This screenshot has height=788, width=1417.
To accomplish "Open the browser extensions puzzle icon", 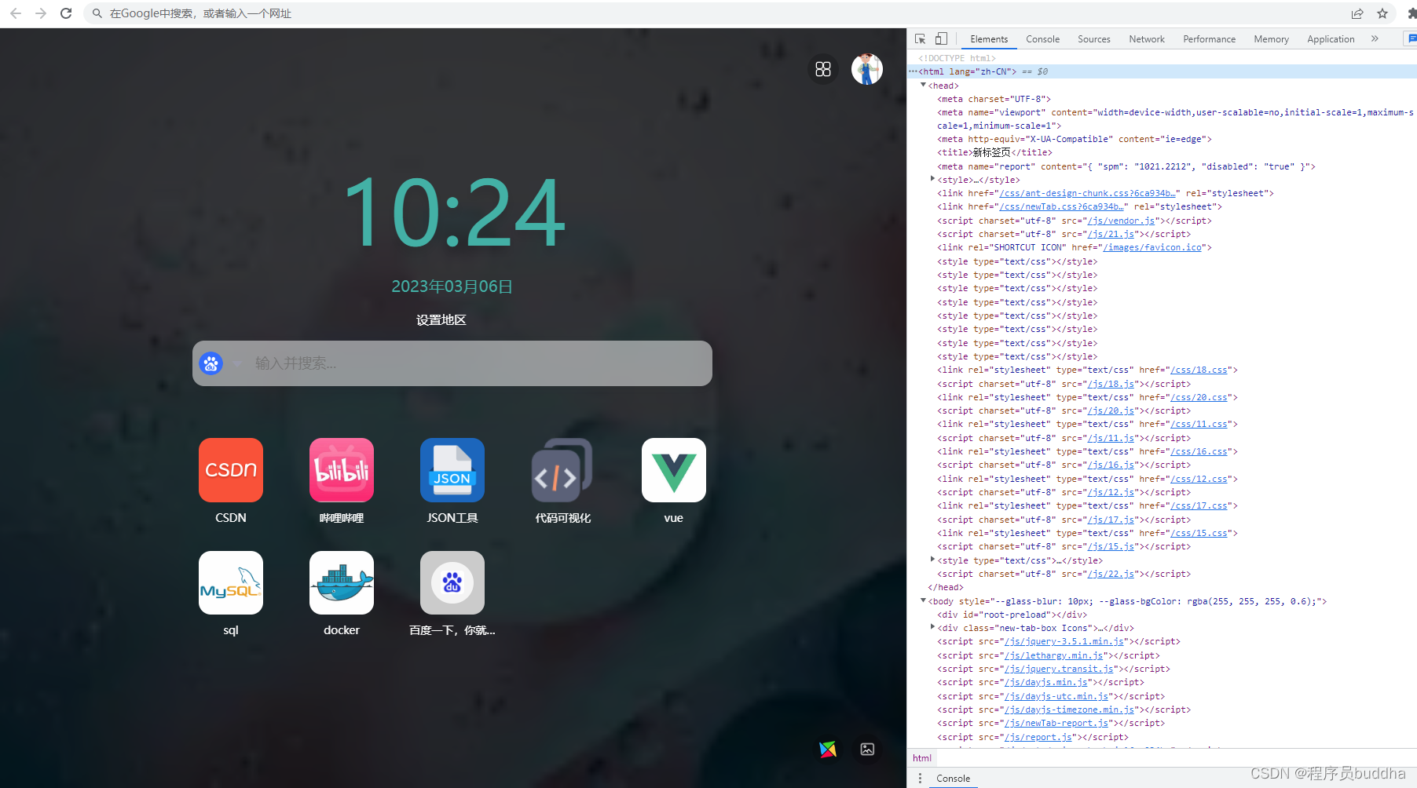I will (1412, 13).
